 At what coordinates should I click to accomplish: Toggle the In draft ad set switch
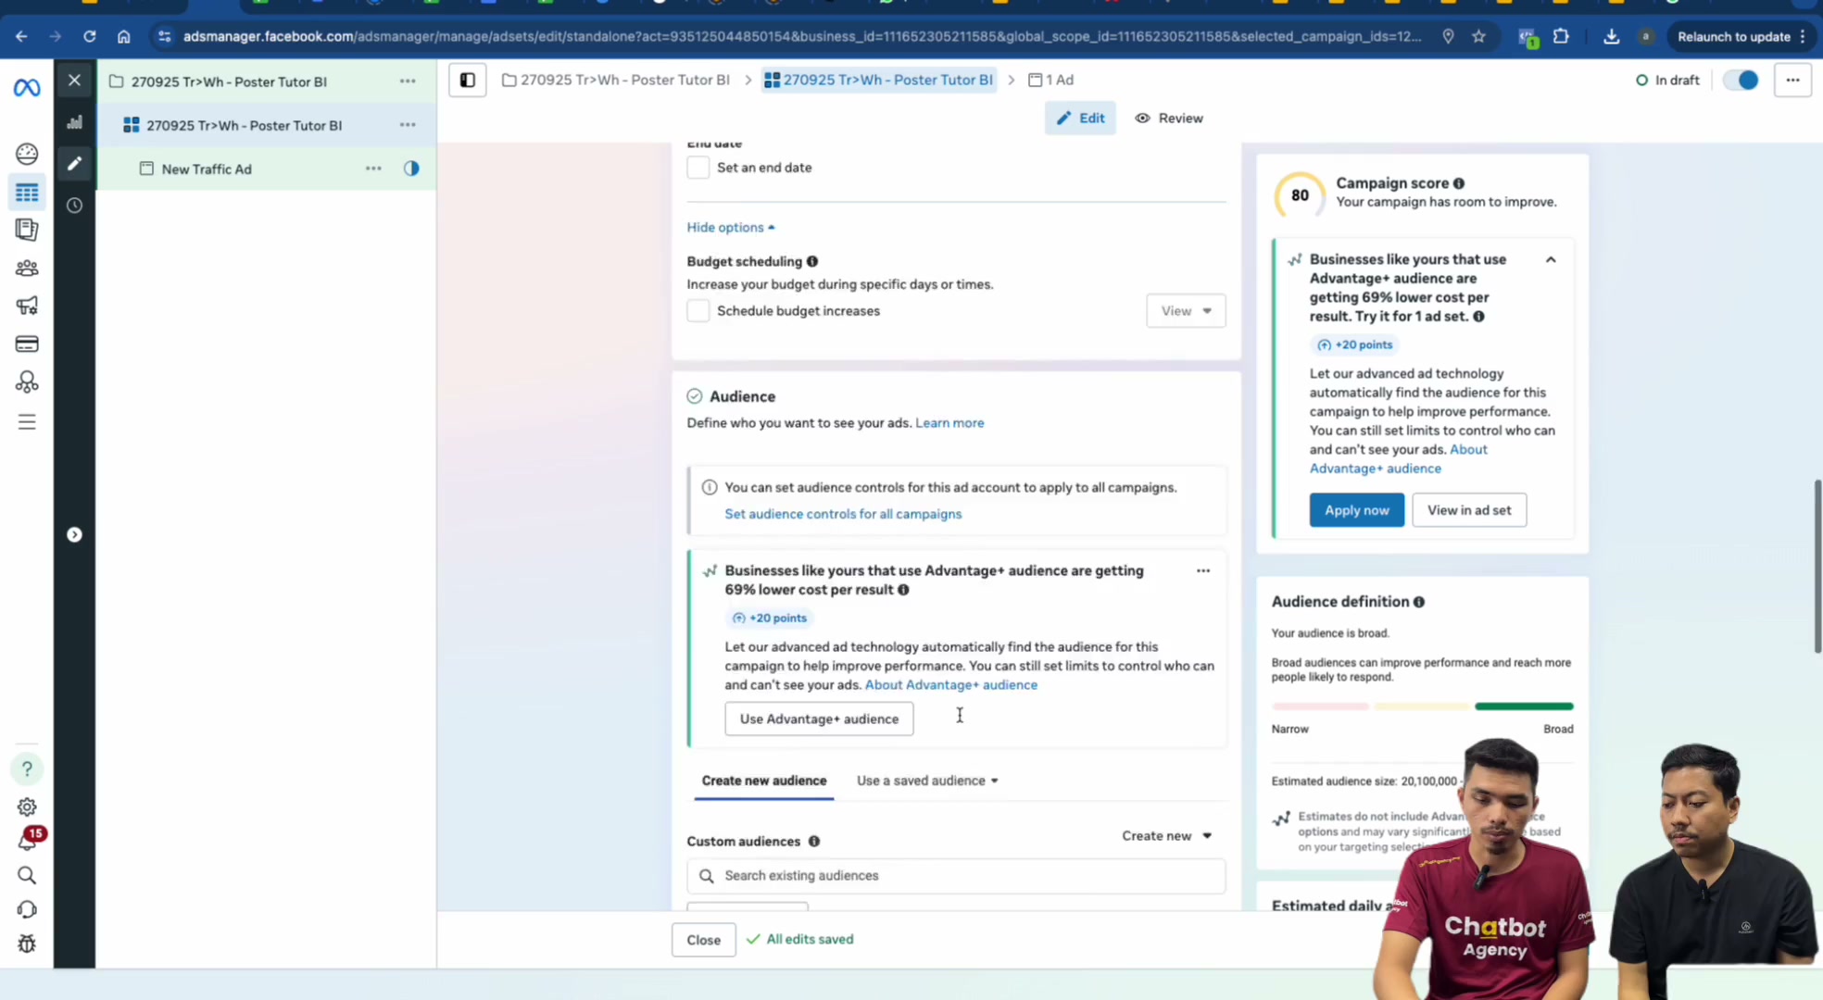pyautogui.click(x=1741, y=81)
